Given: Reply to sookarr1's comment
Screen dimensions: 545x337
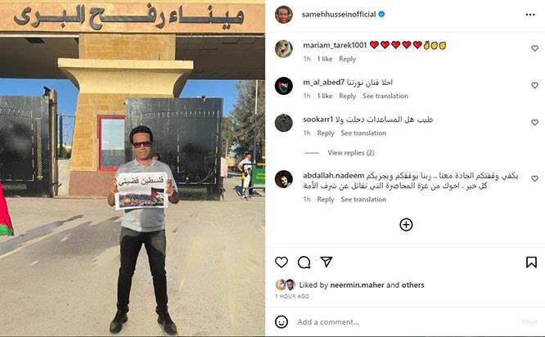Looking at the screenshot, I should 326,133.
